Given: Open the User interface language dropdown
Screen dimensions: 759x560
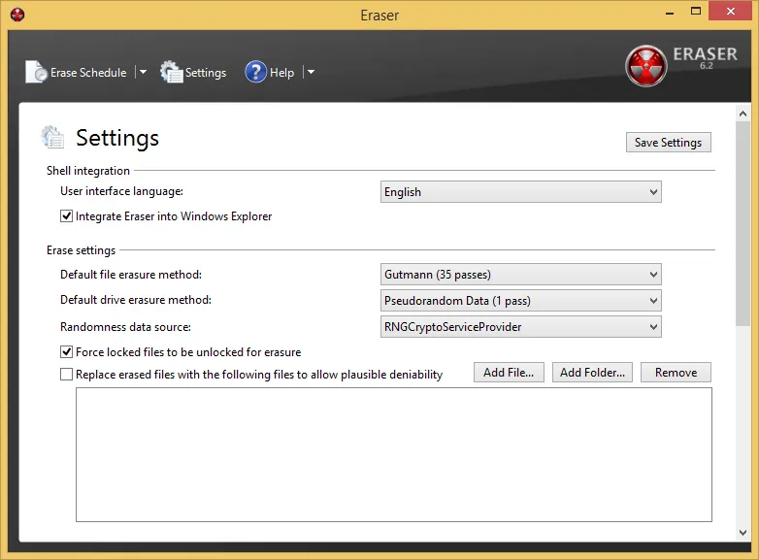Looking at the screenshot, I should (x=521, y=192).
